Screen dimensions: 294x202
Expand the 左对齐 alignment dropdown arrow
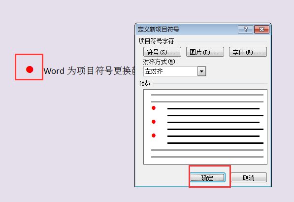pyautogui.click(x=202, y=71)
